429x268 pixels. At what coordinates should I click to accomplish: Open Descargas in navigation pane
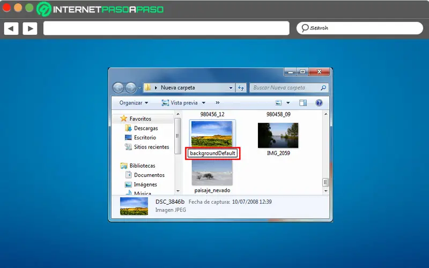146,128
